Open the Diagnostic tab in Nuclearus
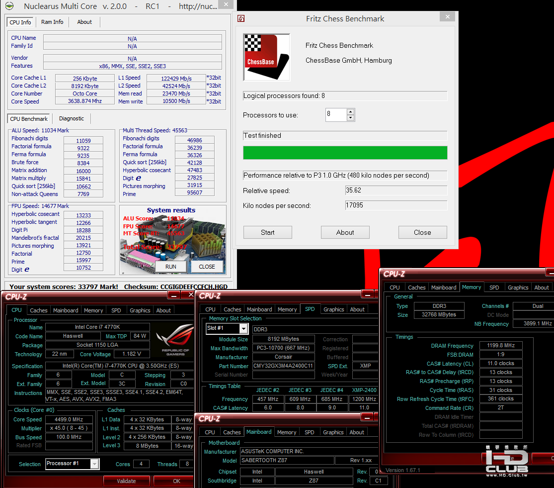This screenshot has height=488, width=554. coord(72,118)
